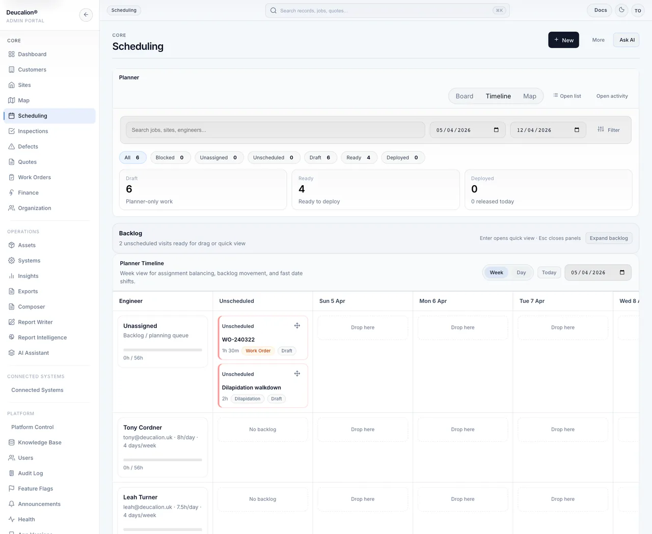The height and width of the screenshot is (534, 652).
Task: Collapse the sidebar with the back arrow
Action: [x=86, y=15]
